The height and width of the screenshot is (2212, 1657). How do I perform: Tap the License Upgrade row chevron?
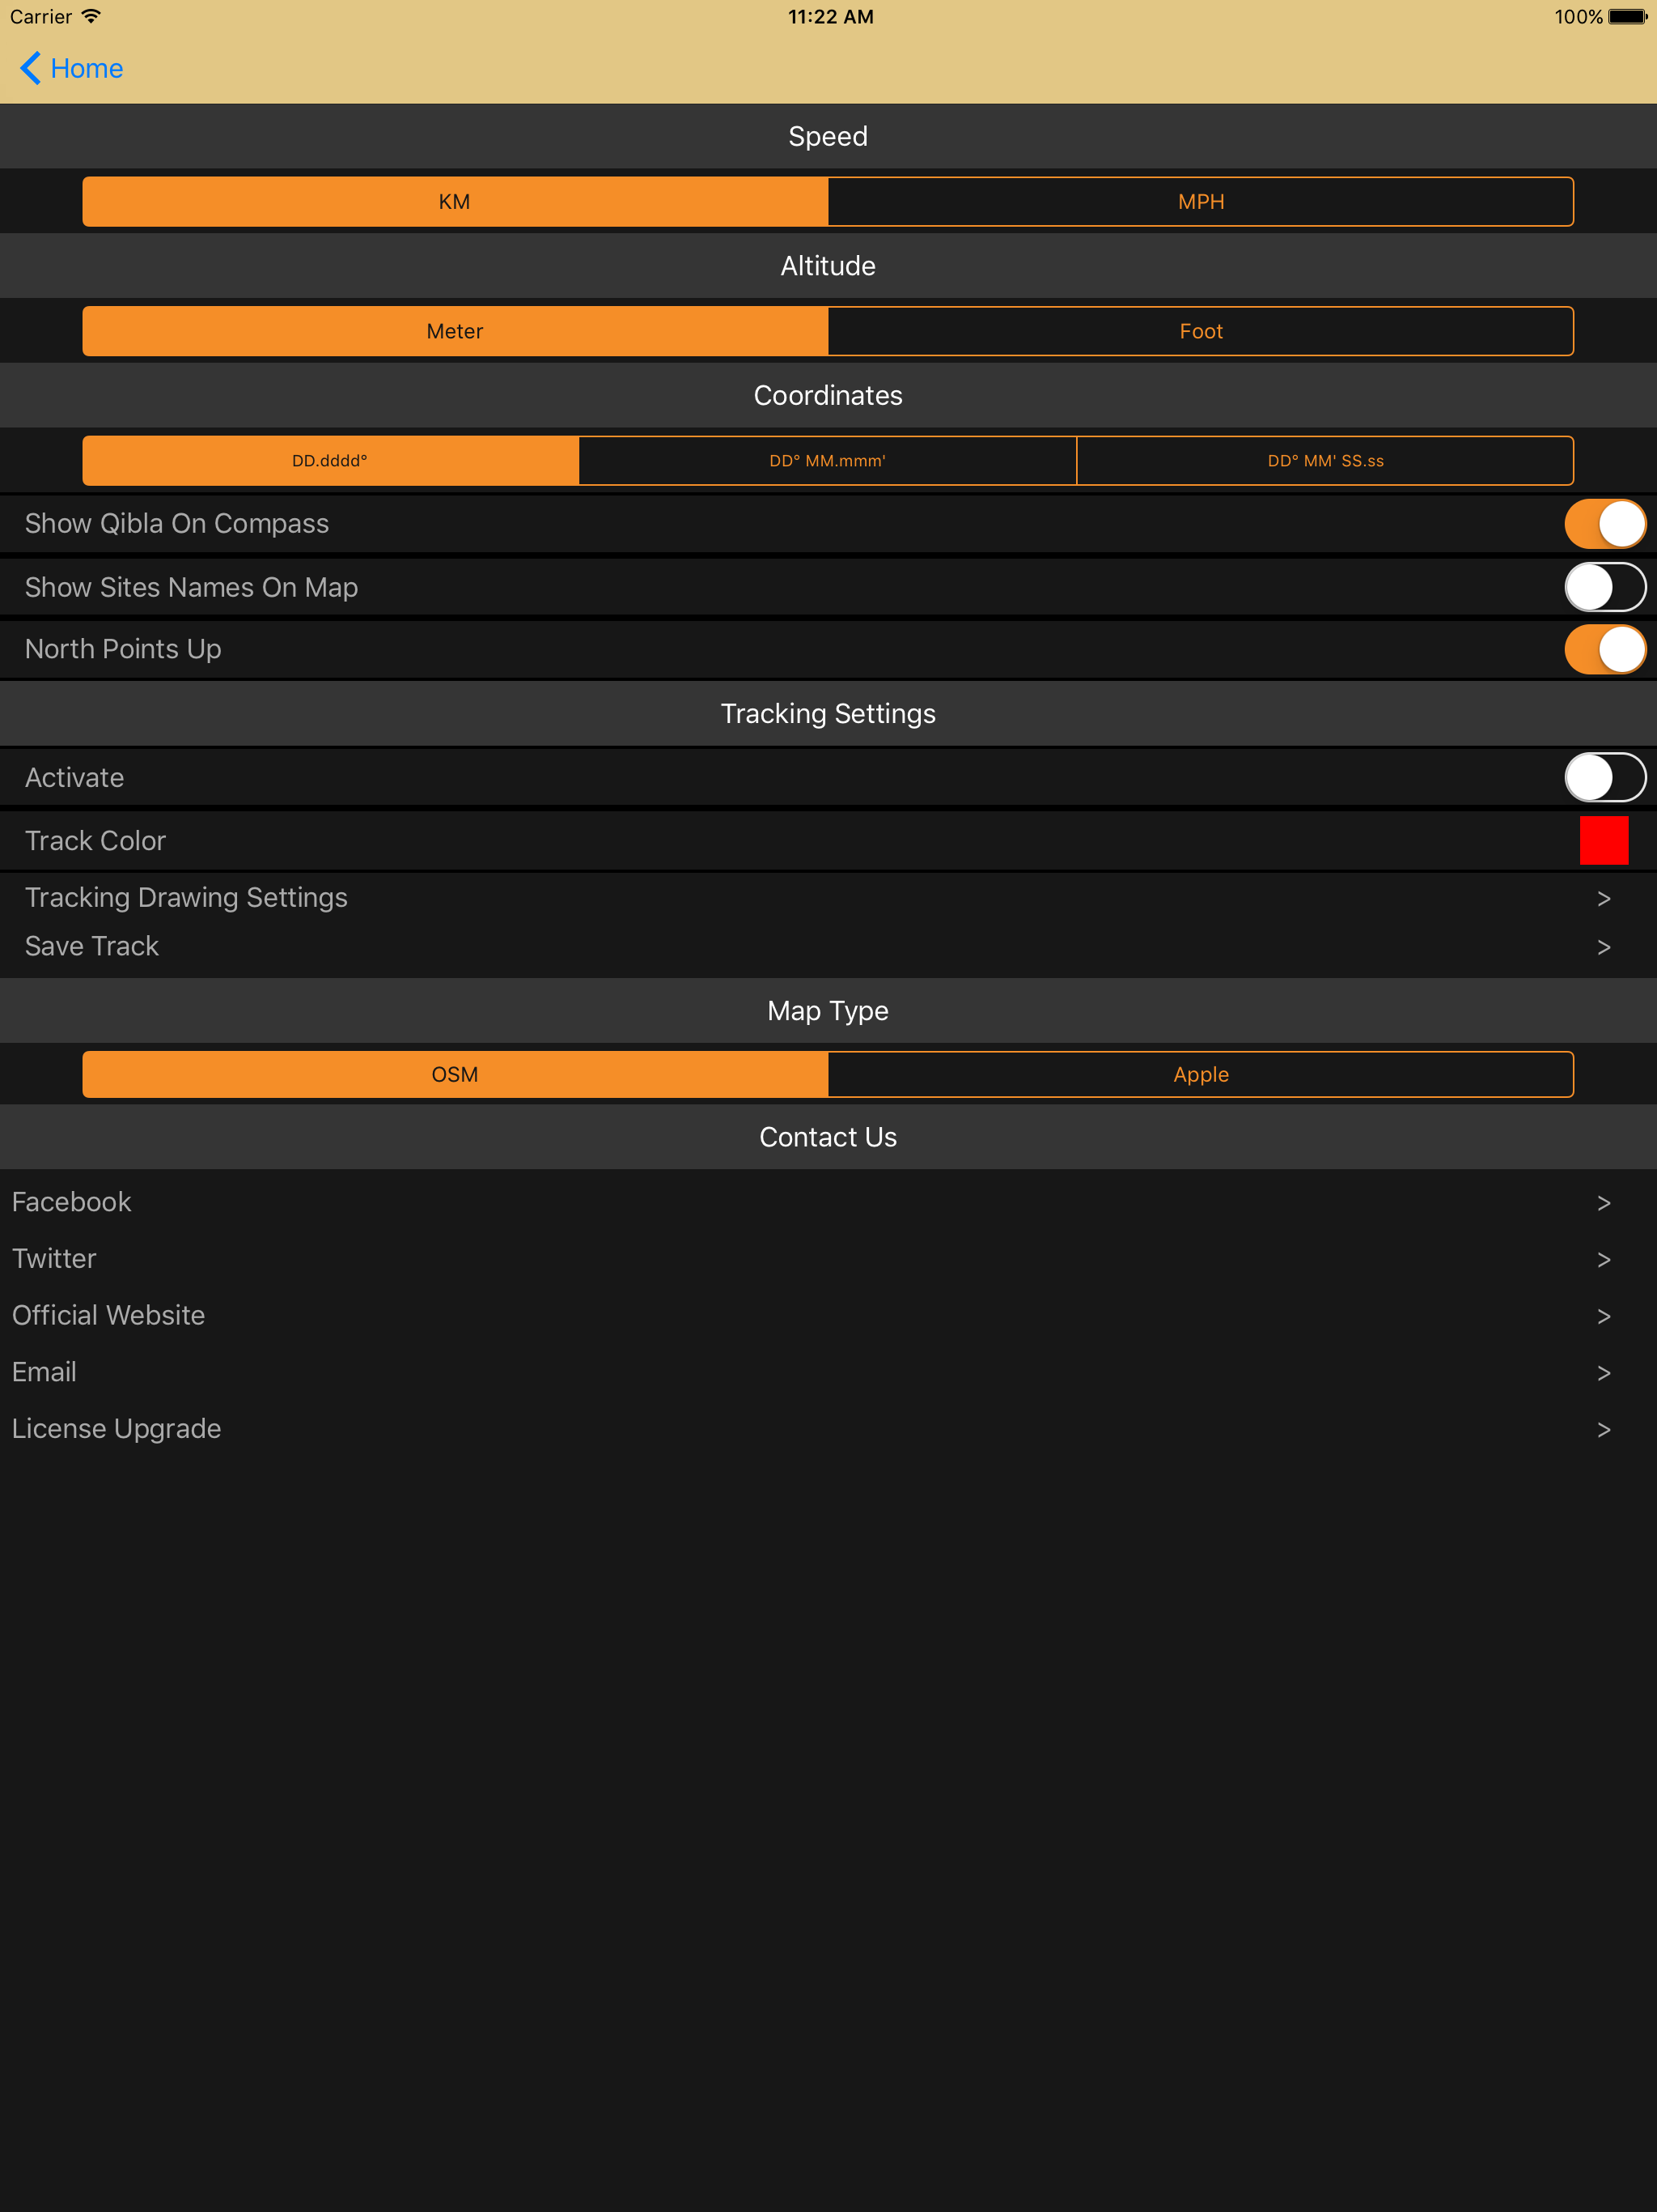(1603, 1430)
